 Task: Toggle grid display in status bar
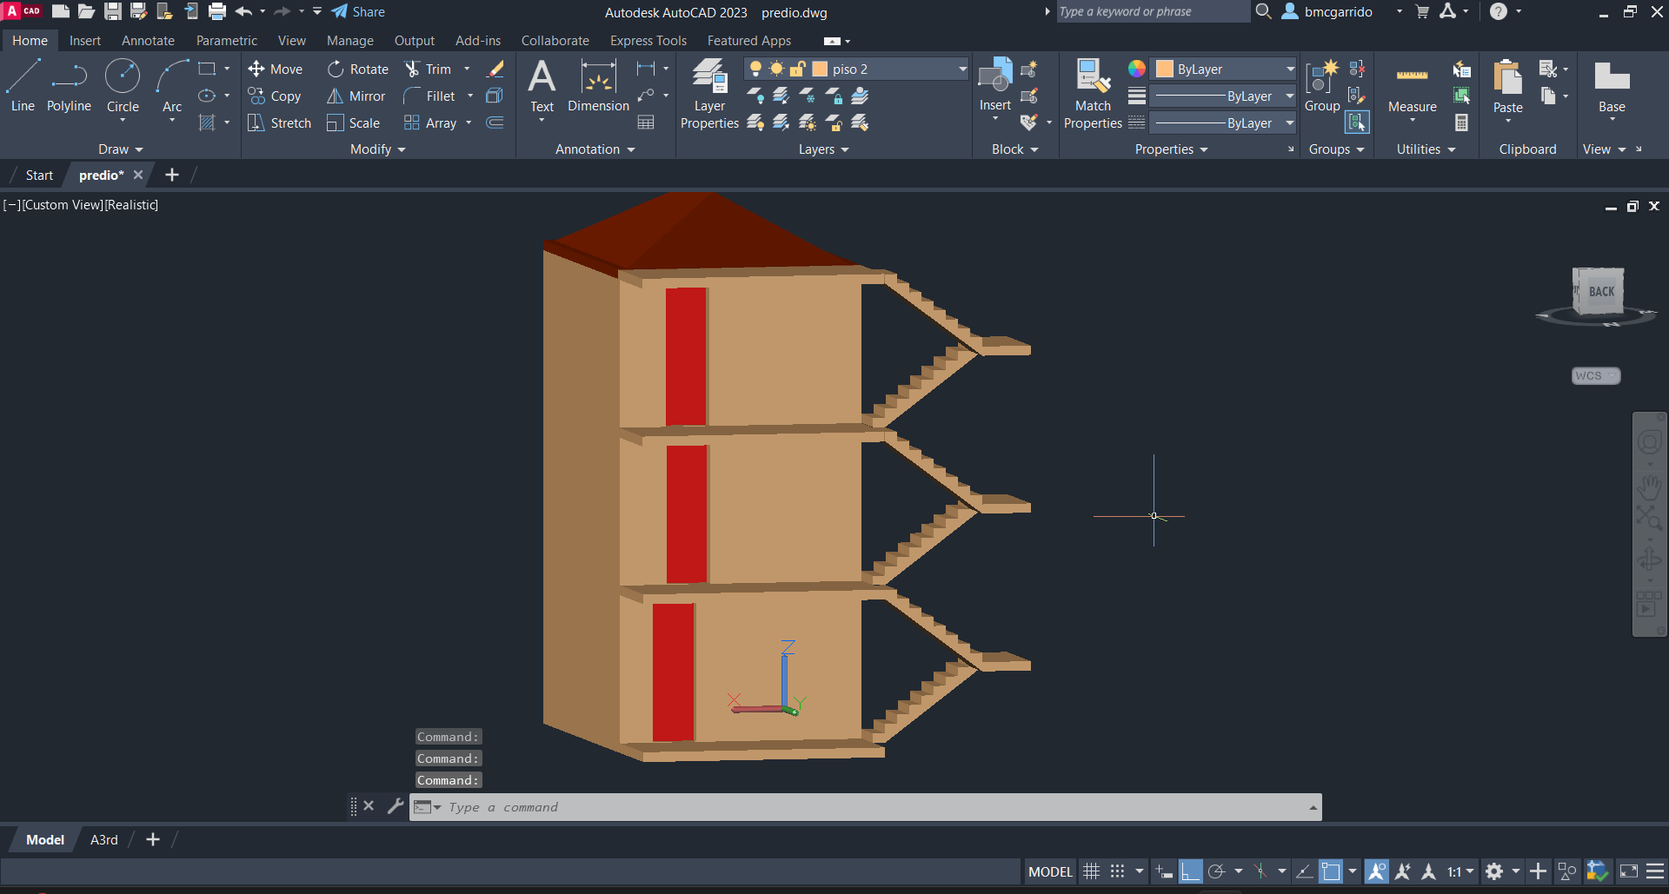pos(1092,871)
